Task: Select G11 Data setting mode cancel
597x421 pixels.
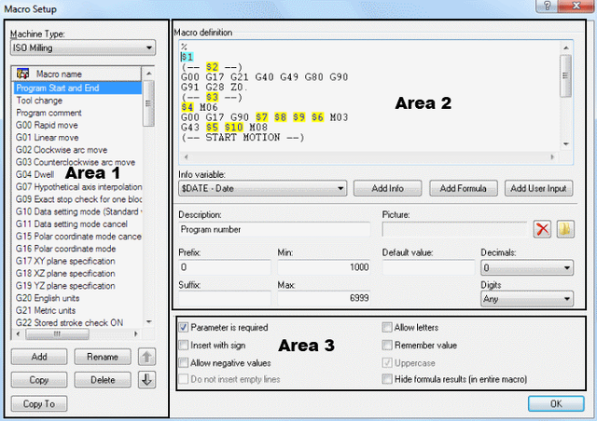Action: [x=77, y=224]
